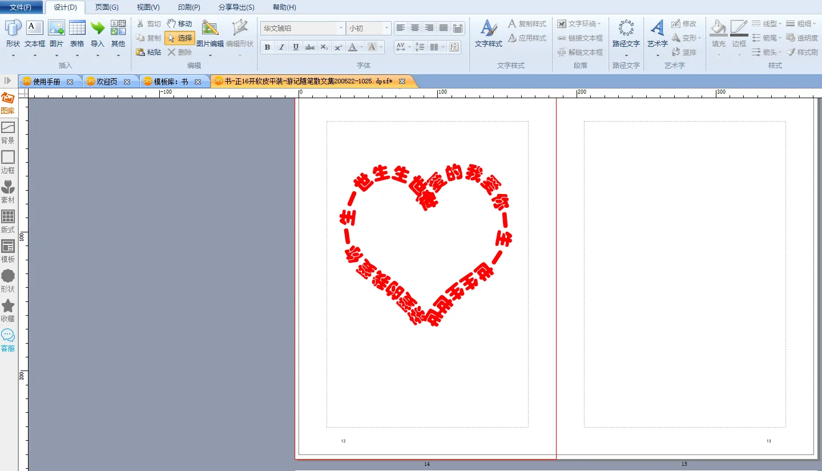Expand the 华文琥珀 font name dropdown

[341, 28]
